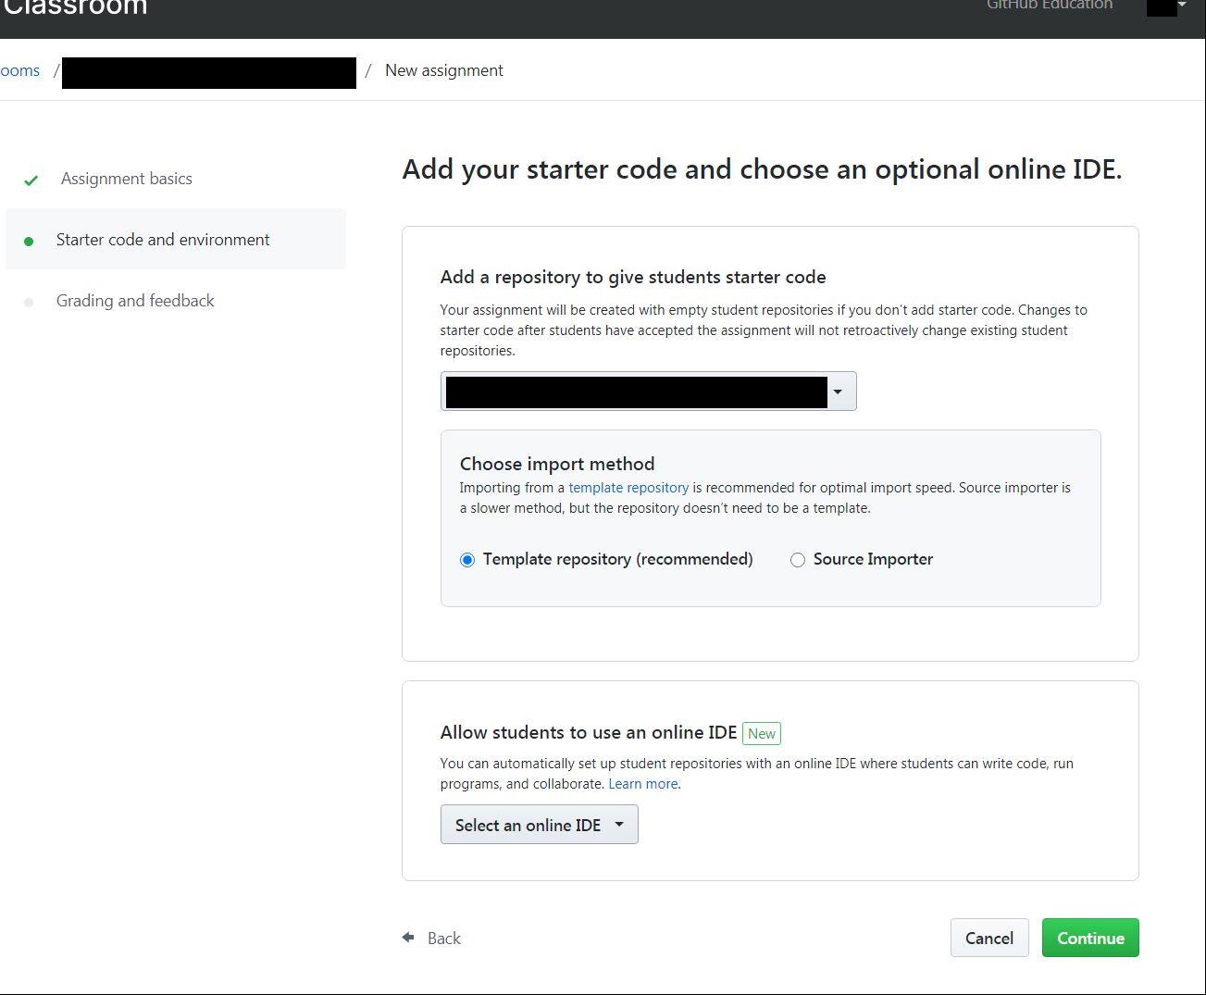The width and height of the screenshot is (1206, 995).
Task: Click the Classroom logo title
Action: pos(74,7)
